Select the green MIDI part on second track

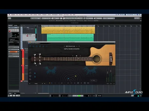click(x=70, y=37)
